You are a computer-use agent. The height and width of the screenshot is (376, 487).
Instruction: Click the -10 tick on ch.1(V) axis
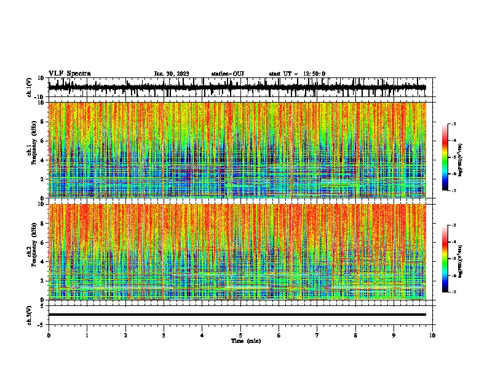pyautogui.click(x=40, y=97)
